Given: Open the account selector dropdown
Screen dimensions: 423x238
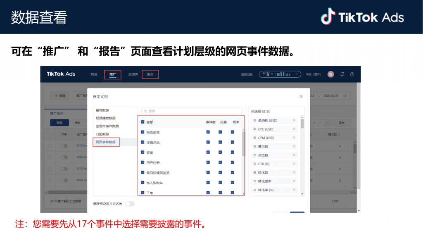Looking at the screenshot, I should [280, 74].
